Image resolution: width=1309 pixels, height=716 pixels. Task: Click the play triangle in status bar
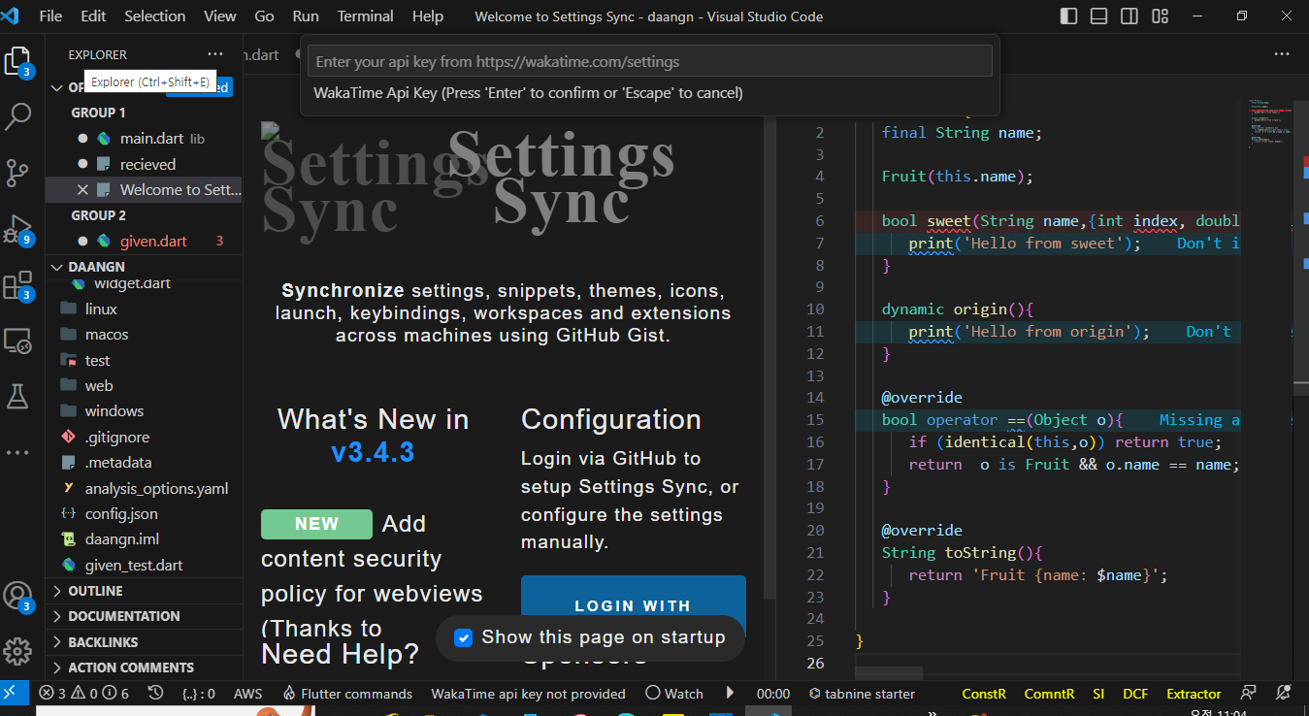coord(730,694)
